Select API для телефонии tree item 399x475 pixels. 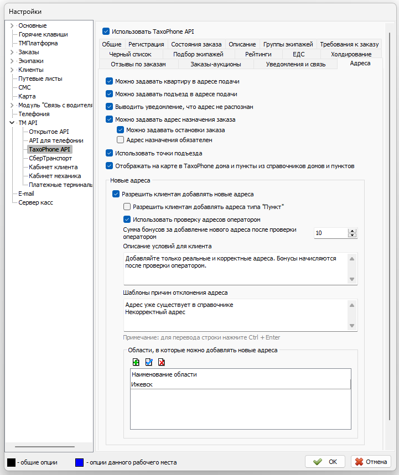56,140
